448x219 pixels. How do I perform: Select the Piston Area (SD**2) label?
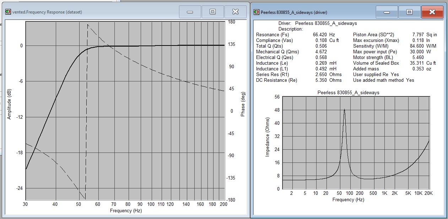[x=373, y=35]
